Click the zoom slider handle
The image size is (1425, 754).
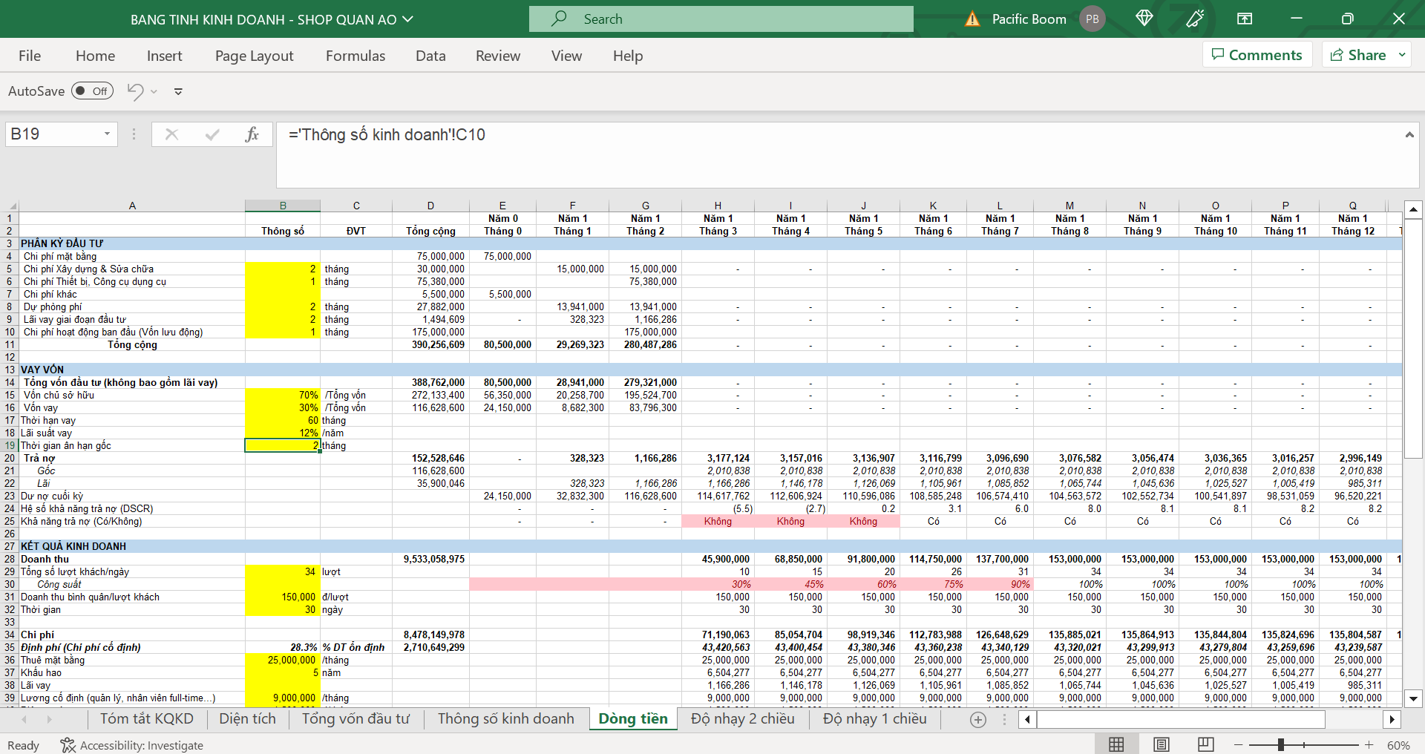(x=1281, y=744)
